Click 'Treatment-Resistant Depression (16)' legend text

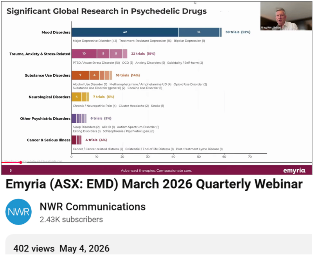click(145, 41)
